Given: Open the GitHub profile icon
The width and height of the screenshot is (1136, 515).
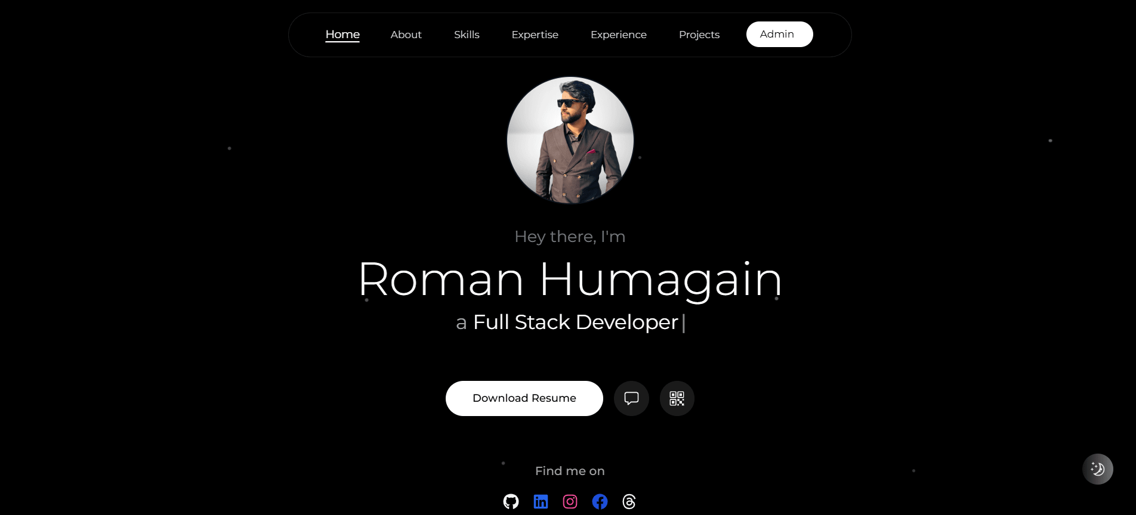Looking at the screenshot, I should point(511,502).
